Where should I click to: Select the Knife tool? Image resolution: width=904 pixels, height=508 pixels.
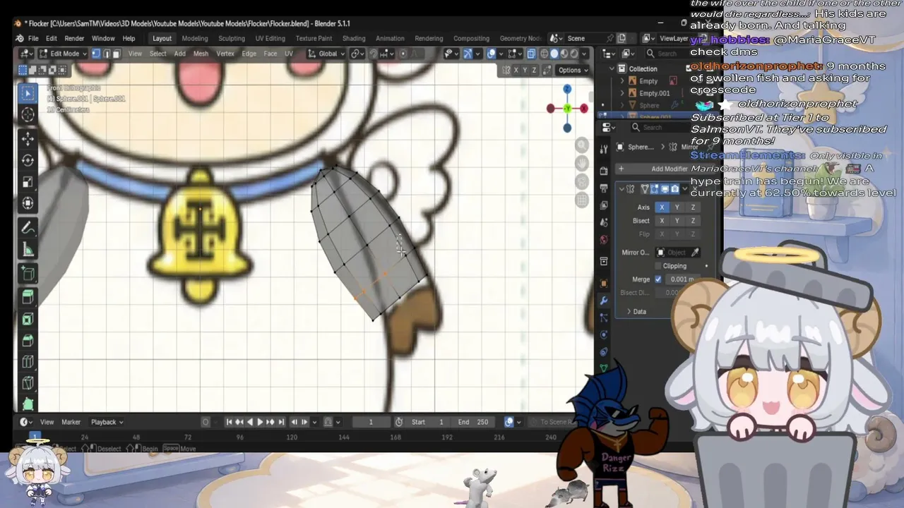point(28,383)
